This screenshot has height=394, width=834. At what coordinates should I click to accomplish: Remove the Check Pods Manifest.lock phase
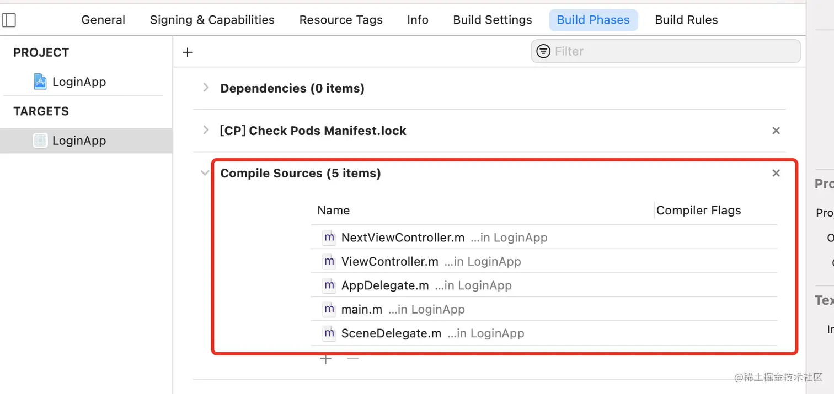click(776, 131)
